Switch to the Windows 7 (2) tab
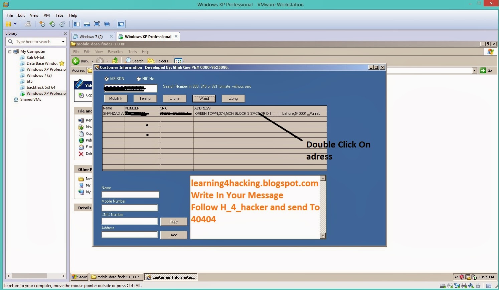 tap(91, 37)
